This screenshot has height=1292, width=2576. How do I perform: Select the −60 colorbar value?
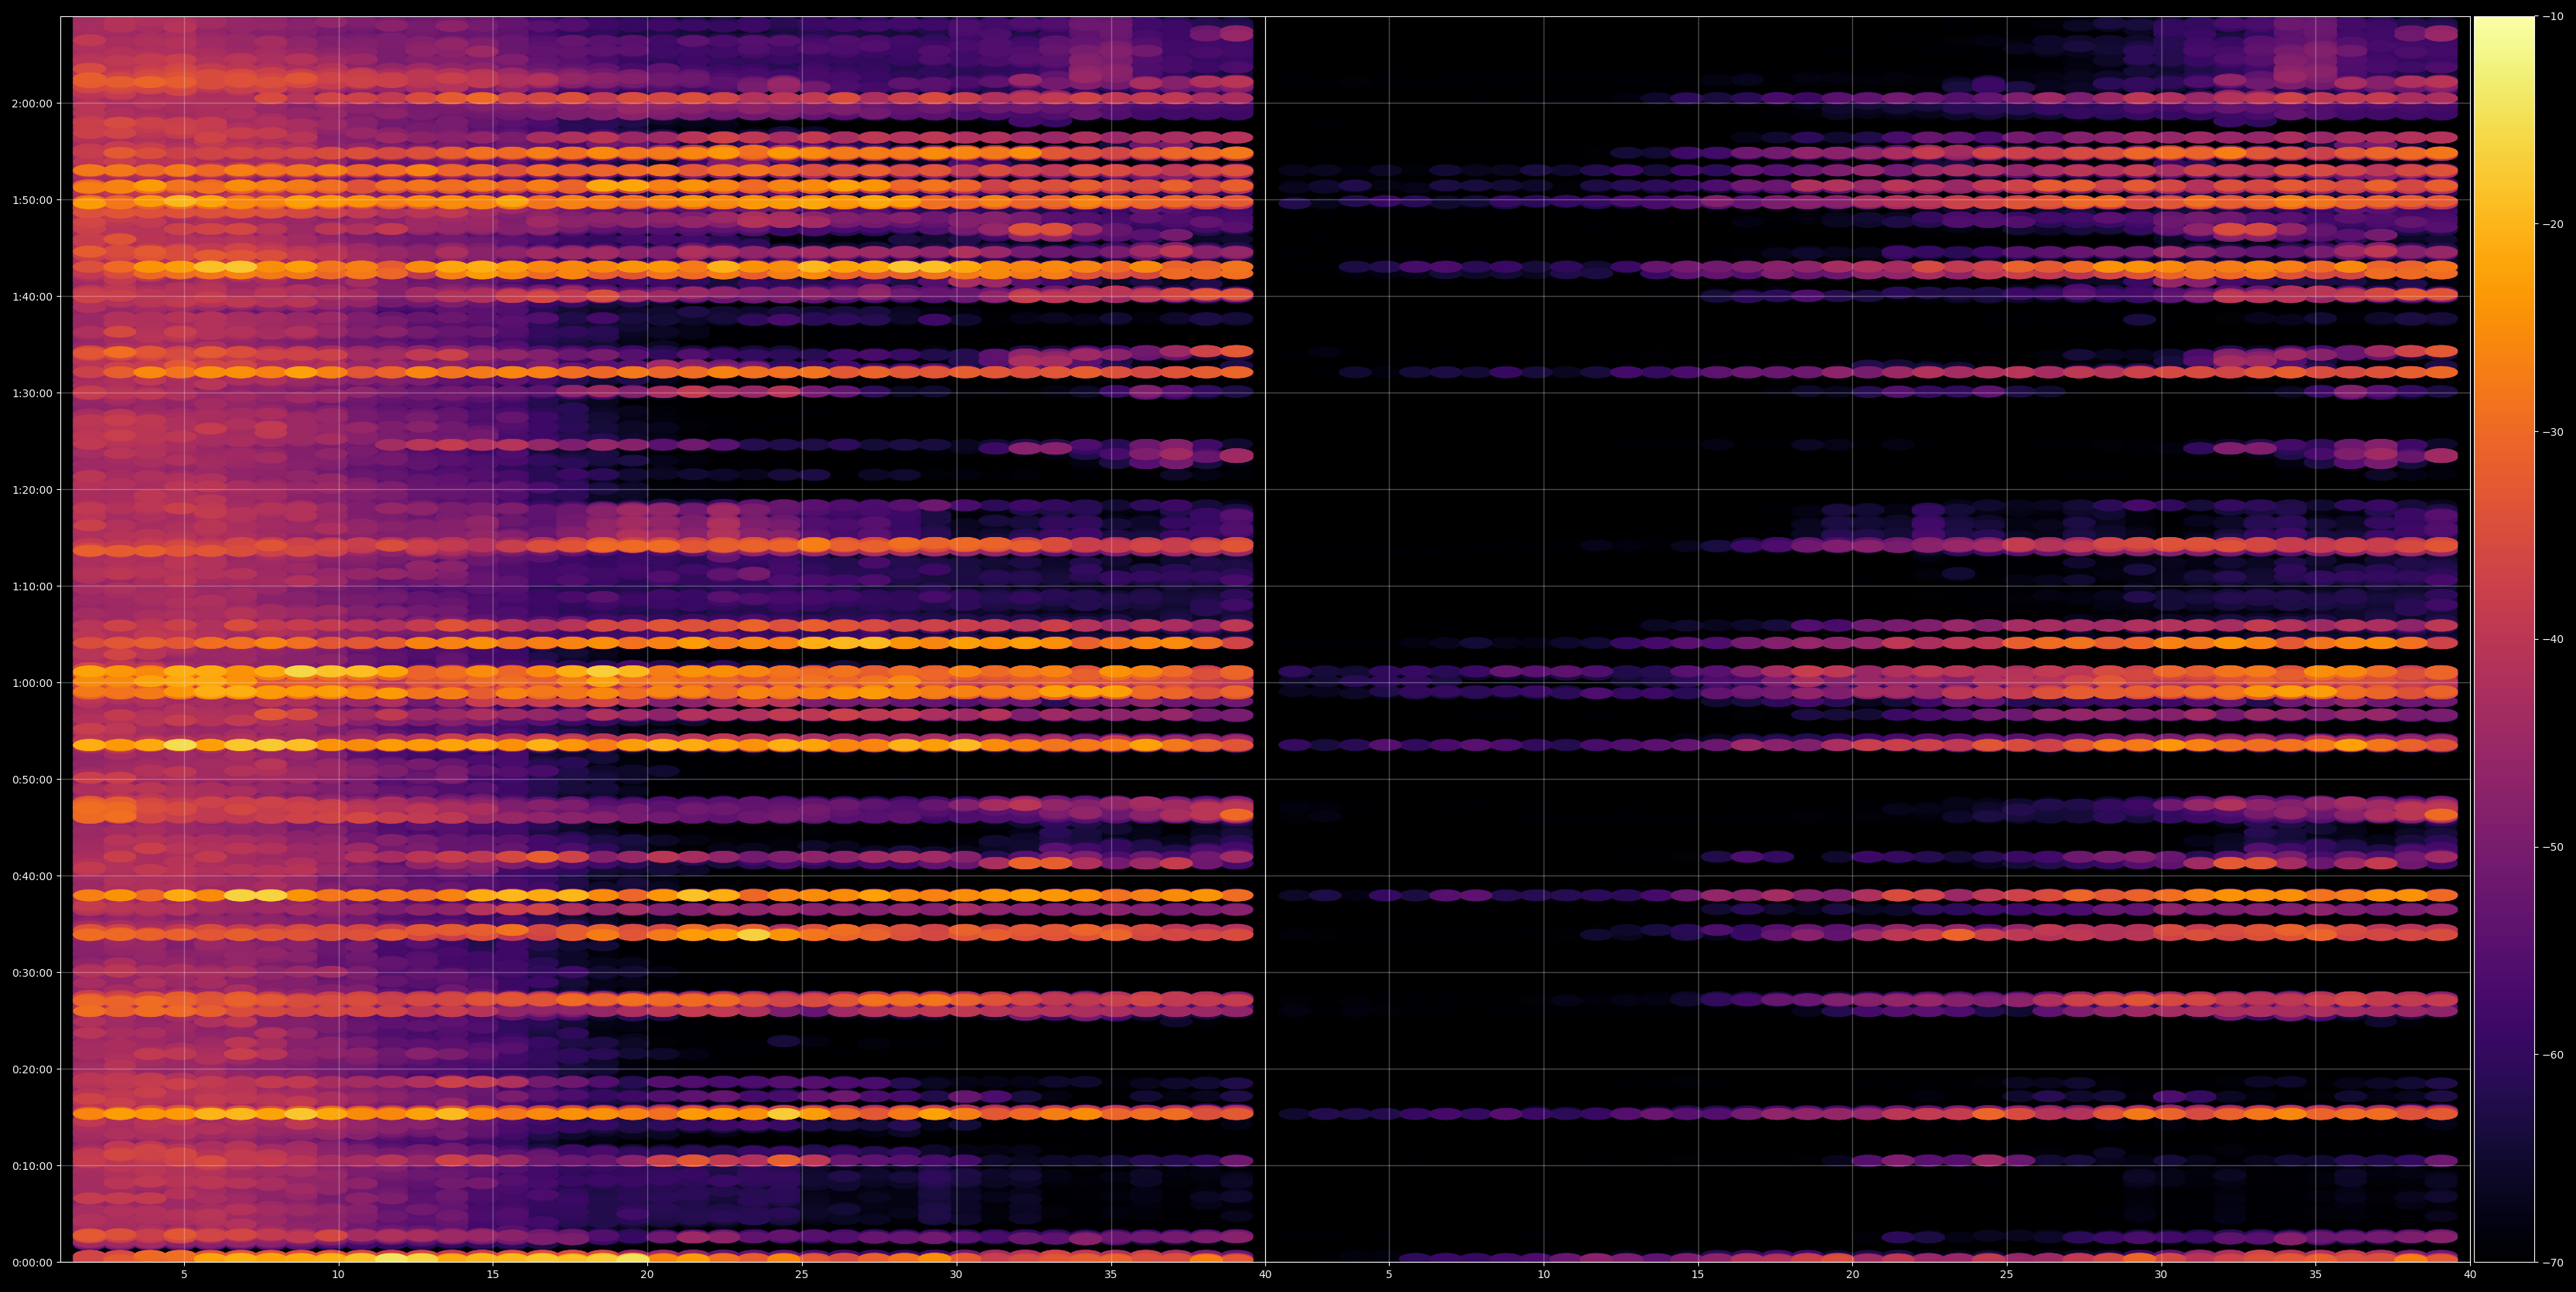coord(2553,1056)
